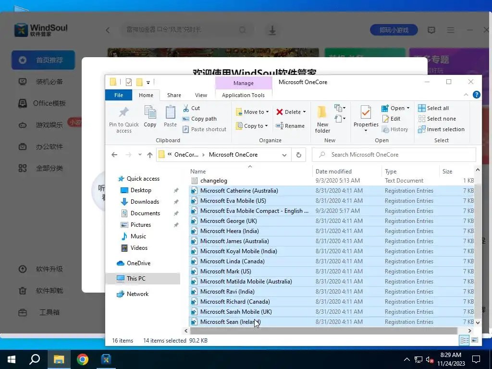The width and height of the screenshot is (492, 369).
Task: Open the Move to dropdown
Action: [252, 112]
